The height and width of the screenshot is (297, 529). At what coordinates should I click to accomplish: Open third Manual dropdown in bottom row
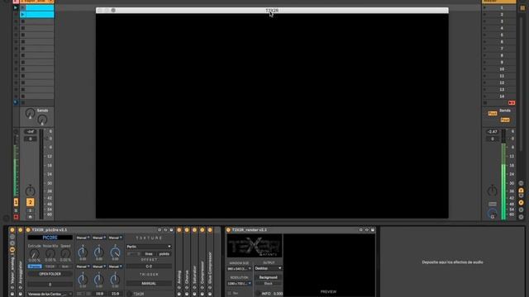[115, 266]
